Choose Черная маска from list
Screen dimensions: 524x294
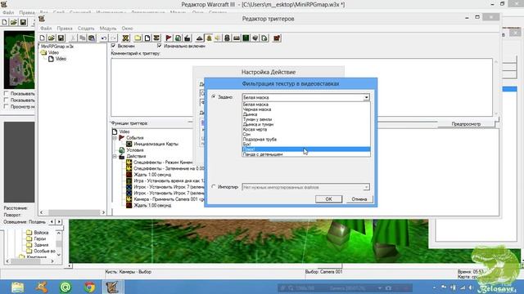coord(306,109)
